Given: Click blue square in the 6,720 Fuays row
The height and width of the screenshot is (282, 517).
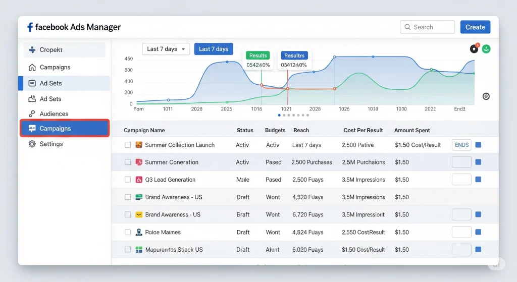Looking at the screenshot, I should (x=478, y=214).
